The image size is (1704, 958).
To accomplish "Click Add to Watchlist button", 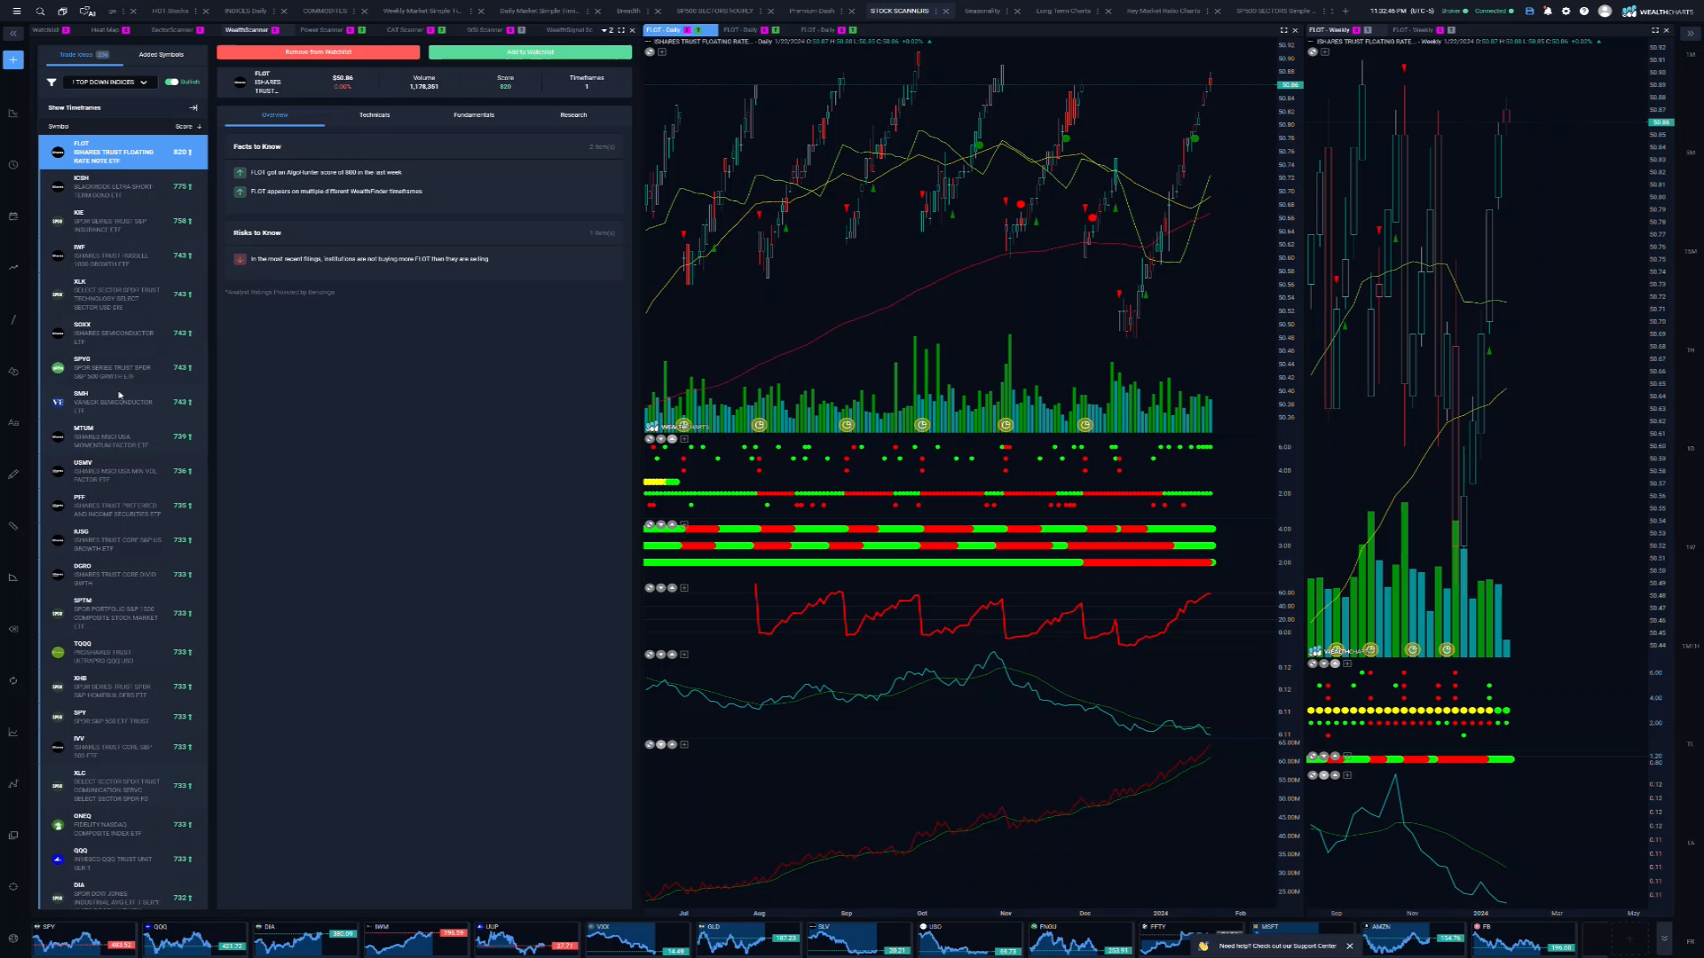I will pyautogui.click(x=530, y=52).
